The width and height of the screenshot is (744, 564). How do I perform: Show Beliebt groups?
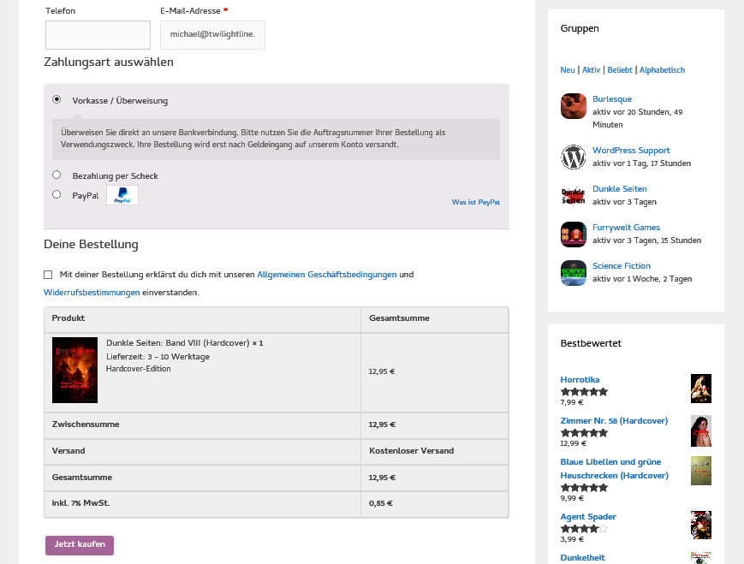click(x=620, y=70)
